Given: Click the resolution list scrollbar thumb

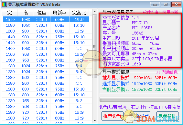Looking at the screenshot, I should point(95,46).
